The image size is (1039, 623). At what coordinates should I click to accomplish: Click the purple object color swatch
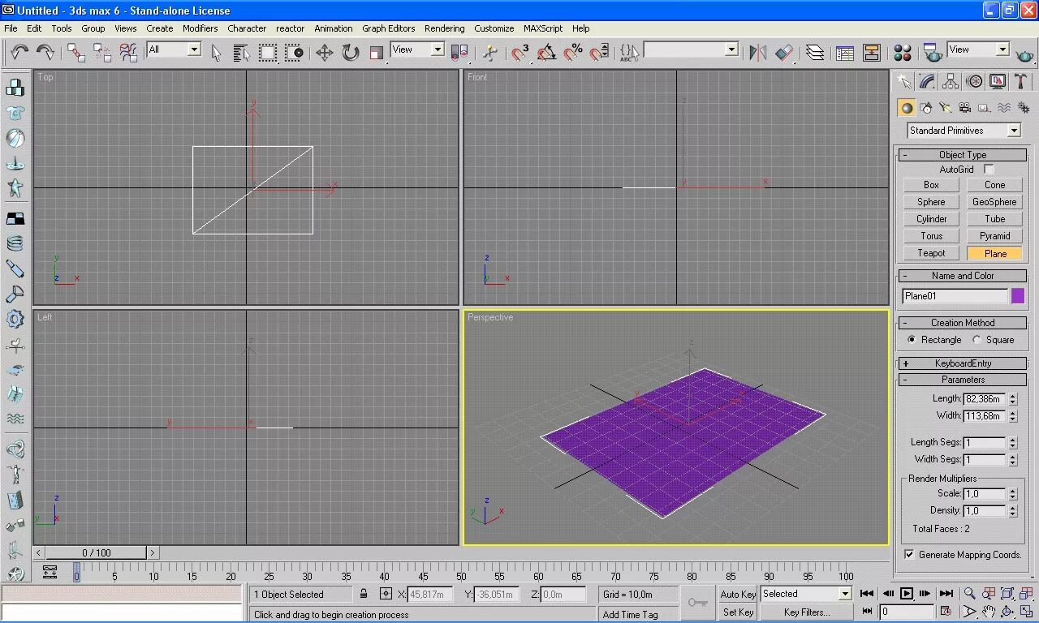point(1018,296)
